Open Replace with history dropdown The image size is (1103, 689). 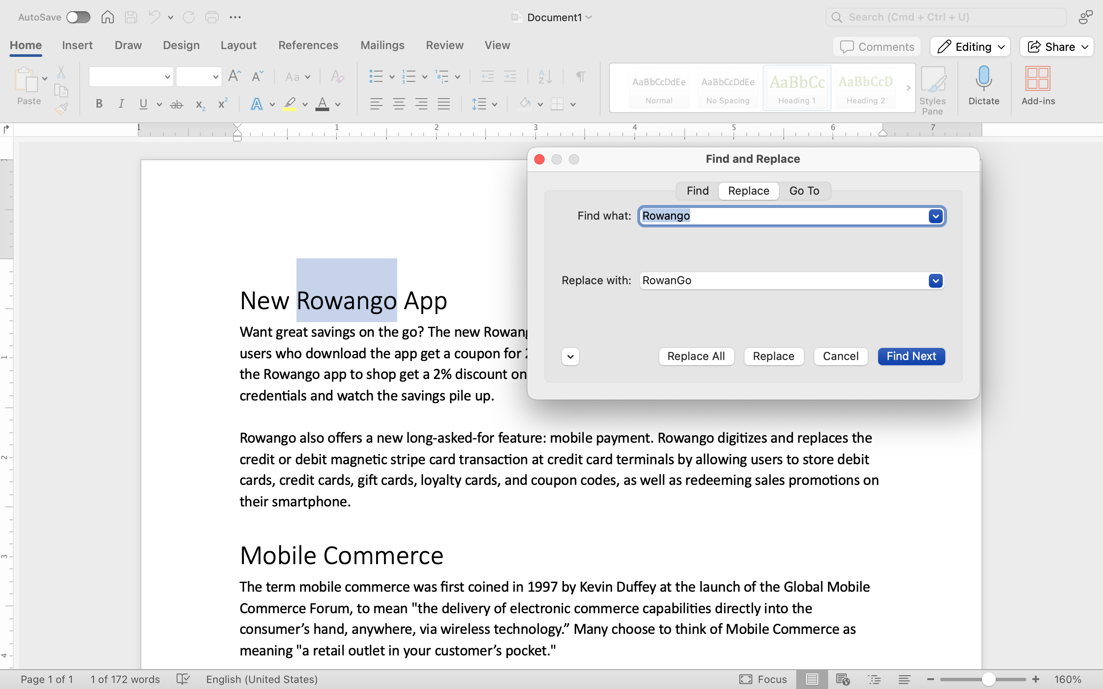point(935,281)
